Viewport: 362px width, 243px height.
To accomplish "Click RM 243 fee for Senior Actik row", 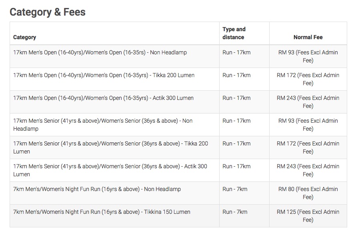I will (x=308, y=170).
